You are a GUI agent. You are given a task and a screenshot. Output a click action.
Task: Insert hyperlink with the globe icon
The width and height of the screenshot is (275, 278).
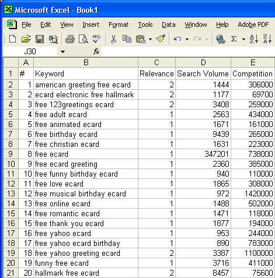point(221,39)
